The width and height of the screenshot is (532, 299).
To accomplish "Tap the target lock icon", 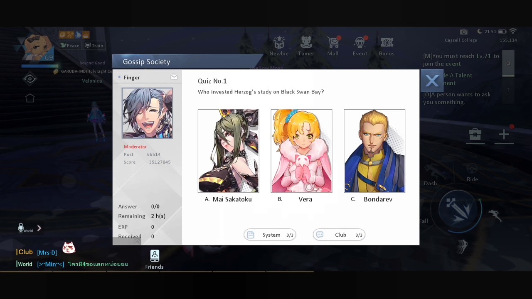I will point(30,79).
